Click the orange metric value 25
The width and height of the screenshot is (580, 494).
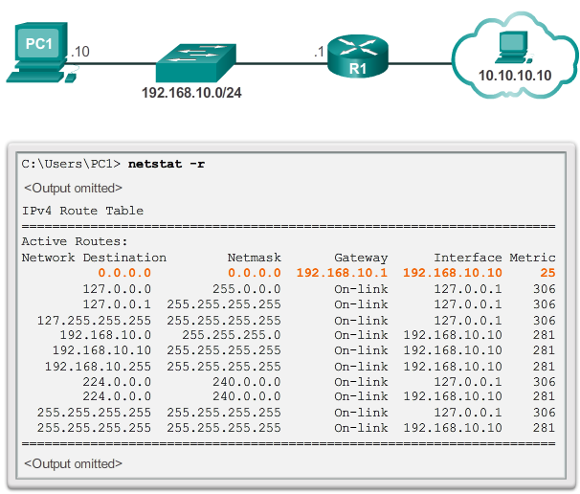547,273
